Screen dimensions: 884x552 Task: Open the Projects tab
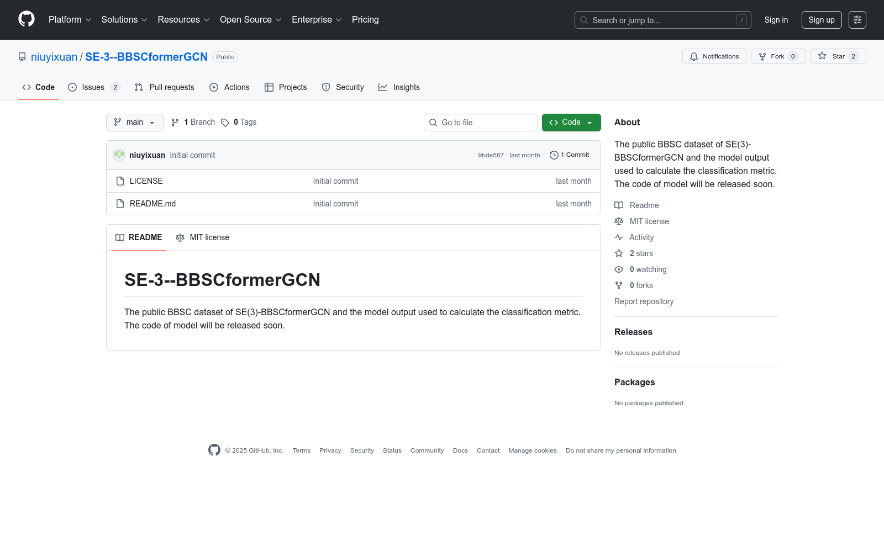[286, 87]
